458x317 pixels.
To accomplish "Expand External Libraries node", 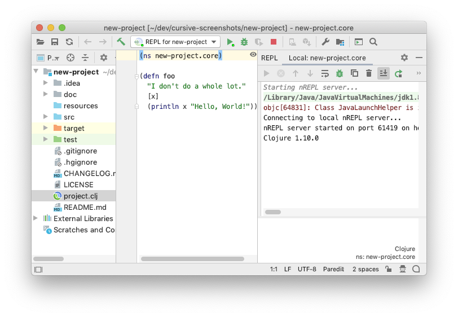I will [36, 218].
